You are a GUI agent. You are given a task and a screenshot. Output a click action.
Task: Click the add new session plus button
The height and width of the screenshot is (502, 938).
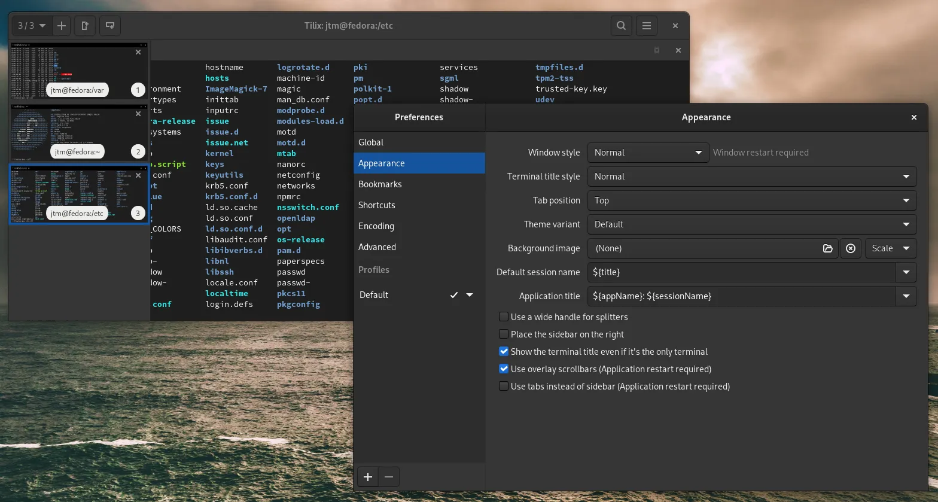pyautogui.click(x=61, y=26)
